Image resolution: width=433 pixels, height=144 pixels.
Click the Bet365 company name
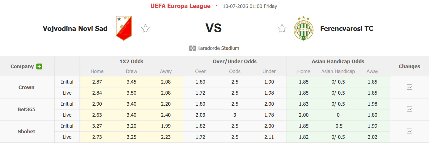coord(26,110)
